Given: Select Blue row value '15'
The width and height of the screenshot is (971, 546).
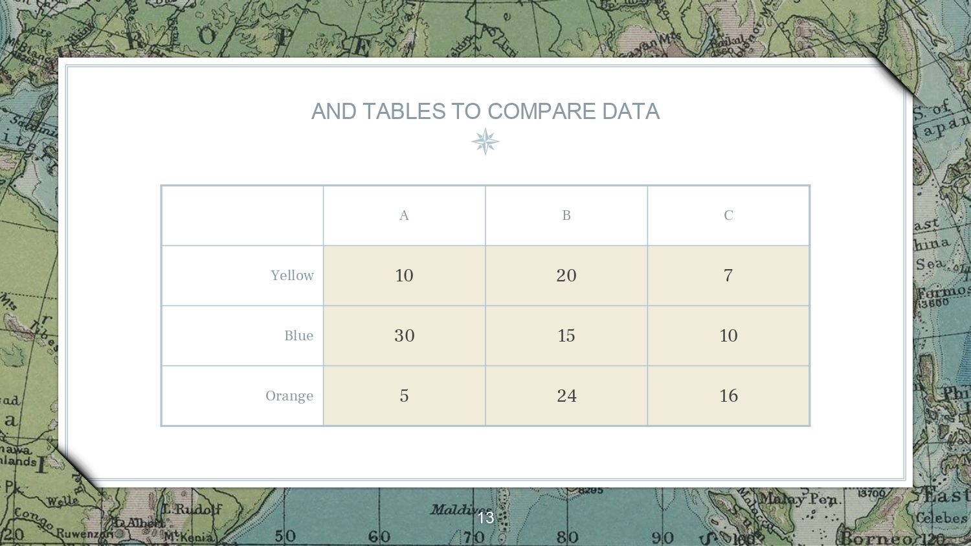Looking at the screenshot, I should [566, 336].
